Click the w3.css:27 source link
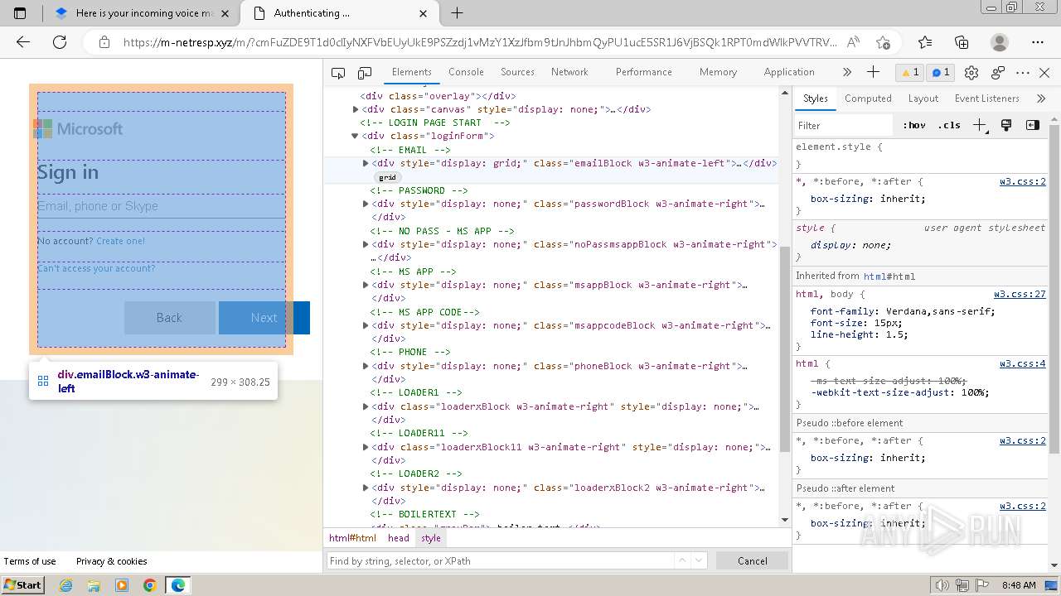The width and height of the screenshot is (1061, 596). pos(1020,294)
